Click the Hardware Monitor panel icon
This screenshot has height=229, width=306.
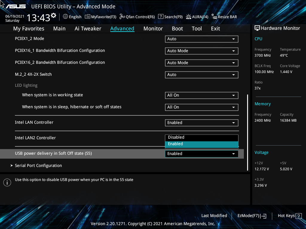coord(257,28)
